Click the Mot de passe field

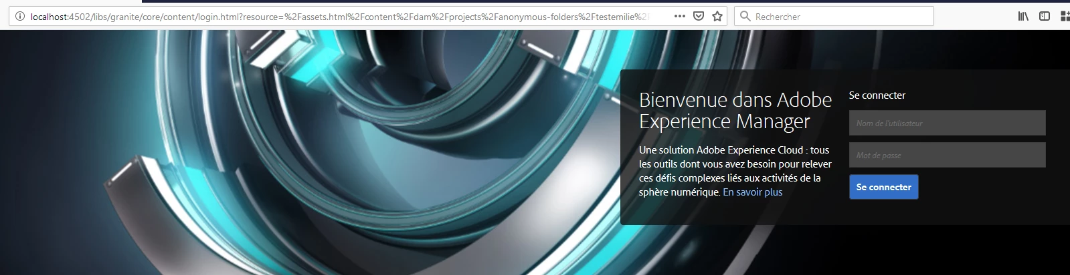[947, 155]
